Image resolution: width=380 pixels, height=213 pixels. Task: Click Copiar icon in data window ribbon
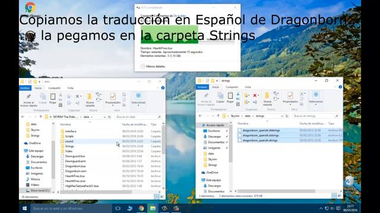coord(43,99)
